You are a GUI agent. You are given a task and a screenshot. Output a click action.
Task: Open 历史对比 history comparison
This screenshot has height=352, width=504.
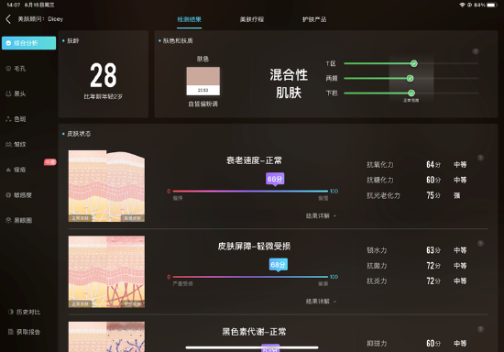coord(25,312)
